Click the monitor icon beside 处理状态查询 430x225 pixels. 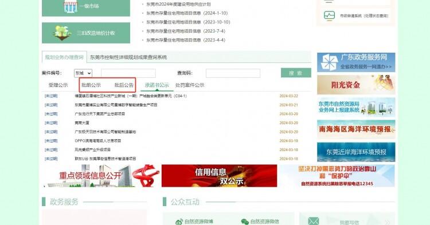(x=329, y=15)
